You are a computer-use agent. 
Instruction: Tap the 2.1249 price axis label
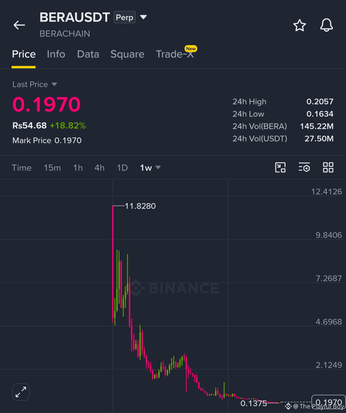(x=329, y=365)
